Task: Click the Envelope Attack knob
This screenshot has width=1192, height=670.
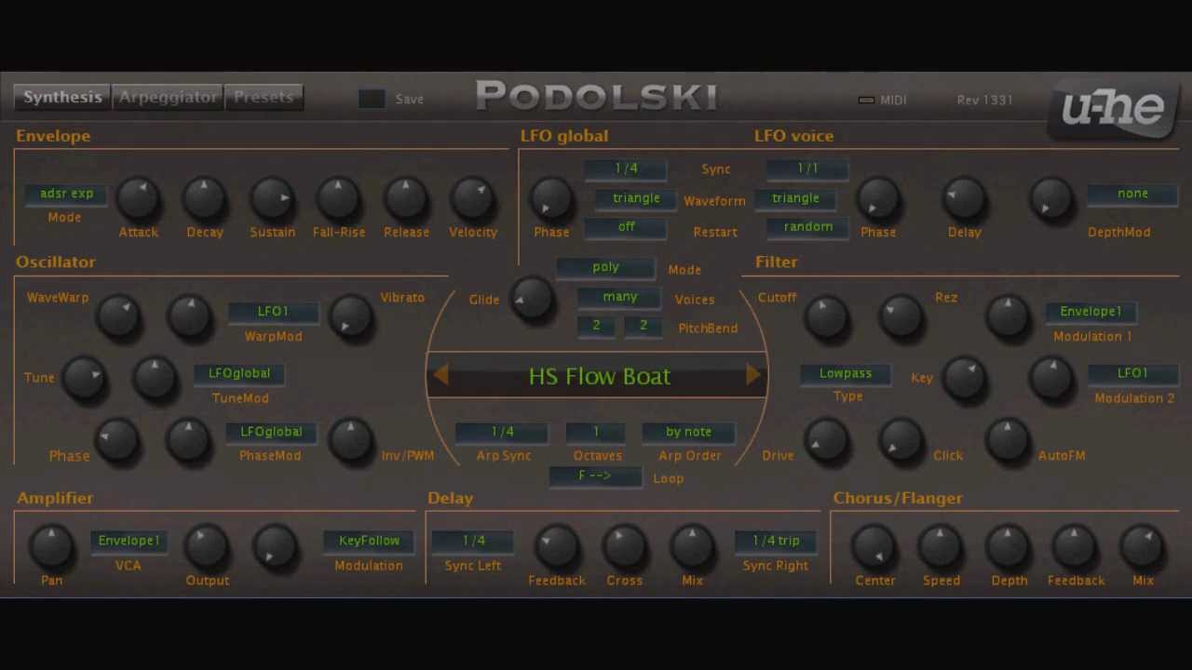Action: click(x=138, y=198)
